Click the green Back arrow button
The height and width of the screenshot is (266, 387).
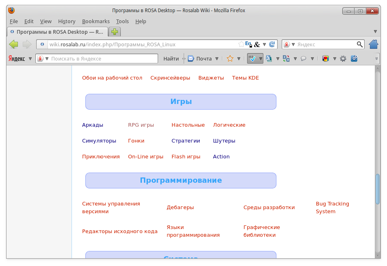click(13, 44)
